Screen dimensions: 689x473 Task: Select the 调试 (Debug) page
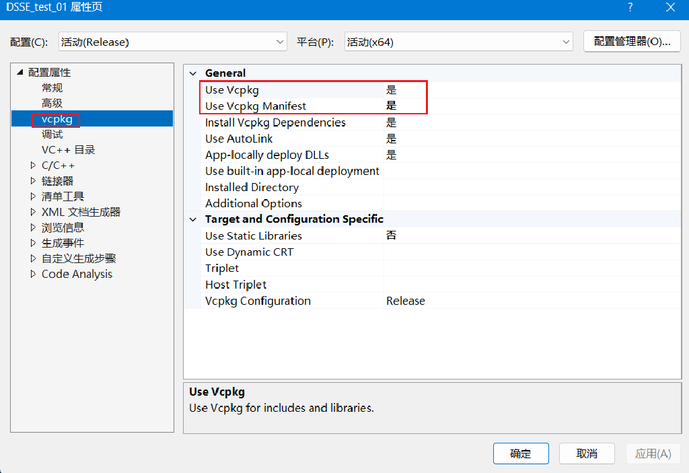tap(52, 135)
